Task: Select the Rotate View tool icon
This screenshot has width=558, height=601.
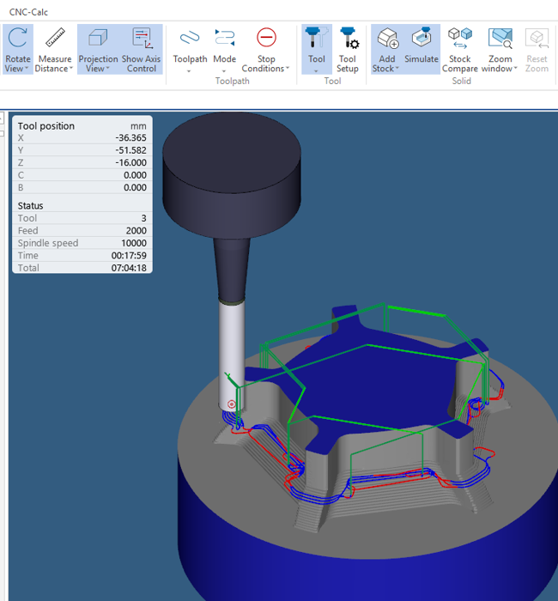Action: [18, 39]
